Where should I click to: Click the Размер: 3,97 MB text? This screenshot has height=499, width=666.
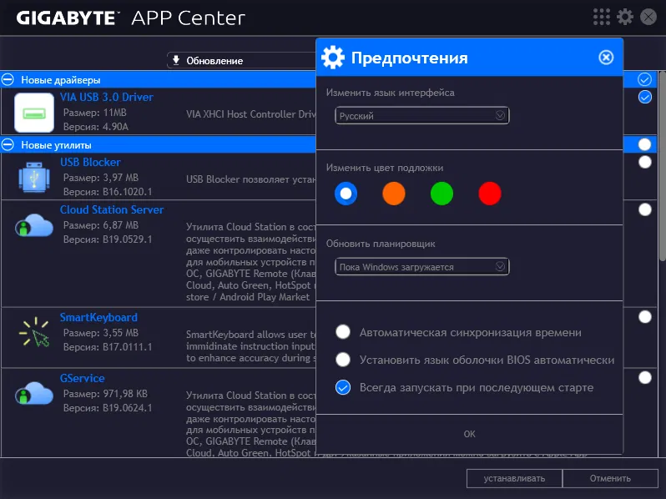101,178
